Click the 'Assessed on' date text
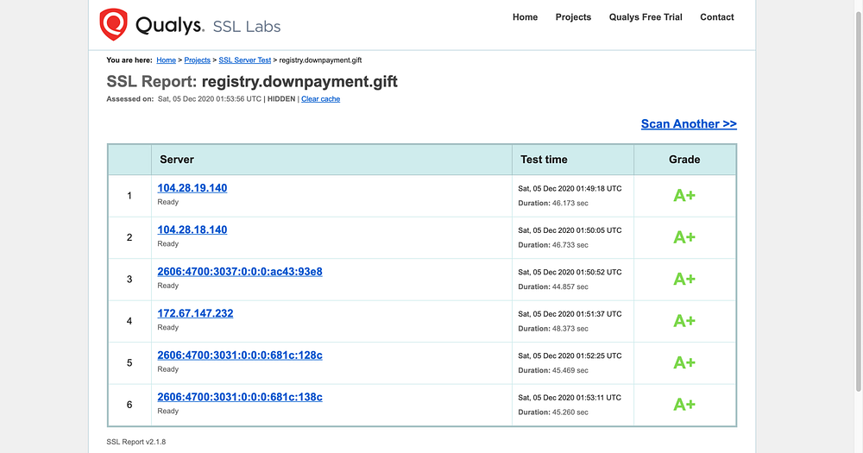This screenshot has height=453, width=863. tap(210, 99)
